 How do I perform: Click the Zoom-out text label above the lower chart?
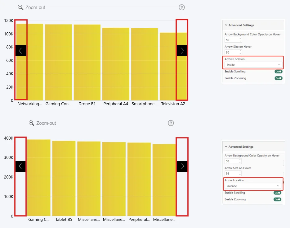[46, 123]
